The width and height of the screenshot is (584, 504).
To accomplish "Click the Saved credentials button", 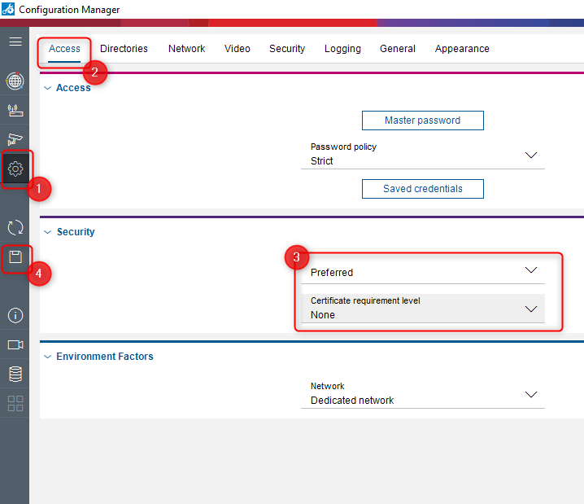I will [422, 189].
